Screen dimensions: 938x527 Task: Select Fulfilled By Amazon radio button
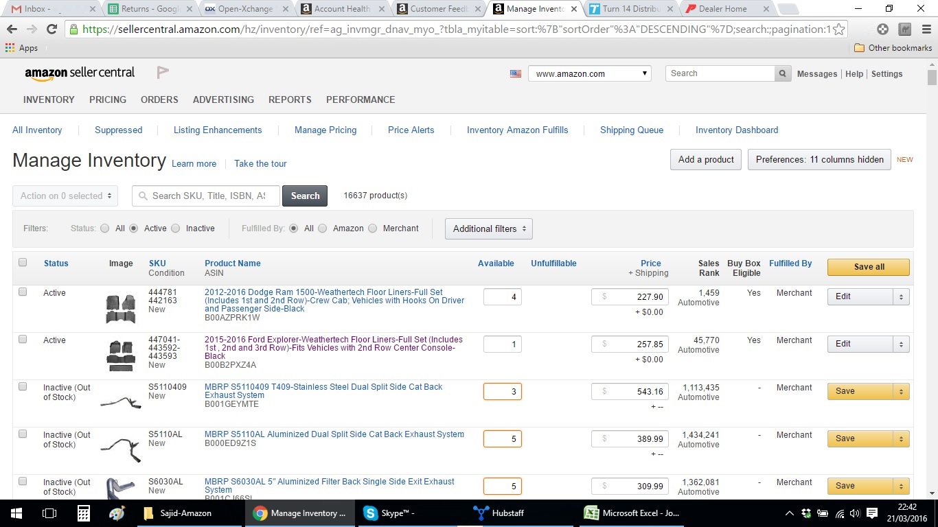coord(323,229)
